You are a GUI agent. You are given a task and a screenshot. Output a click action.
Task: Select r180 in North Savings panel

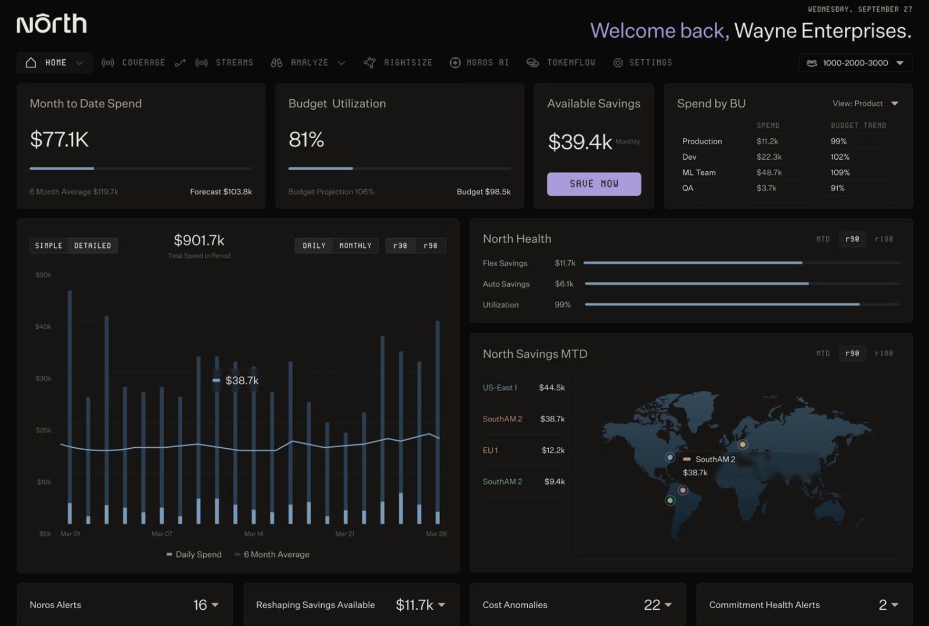point(884,354)
